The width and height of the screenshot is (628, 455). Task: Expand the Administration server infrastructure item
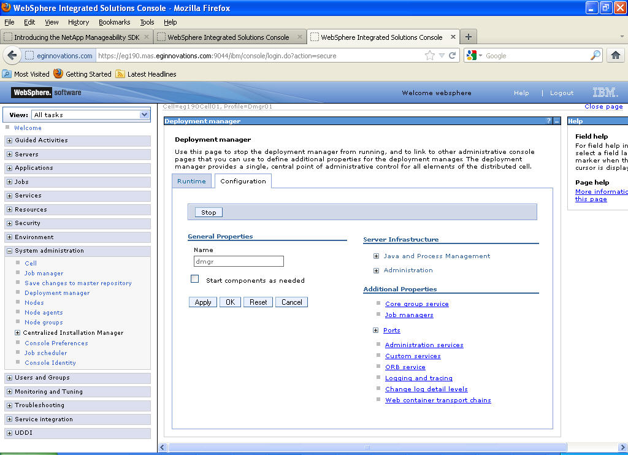(x=376, y=271)
